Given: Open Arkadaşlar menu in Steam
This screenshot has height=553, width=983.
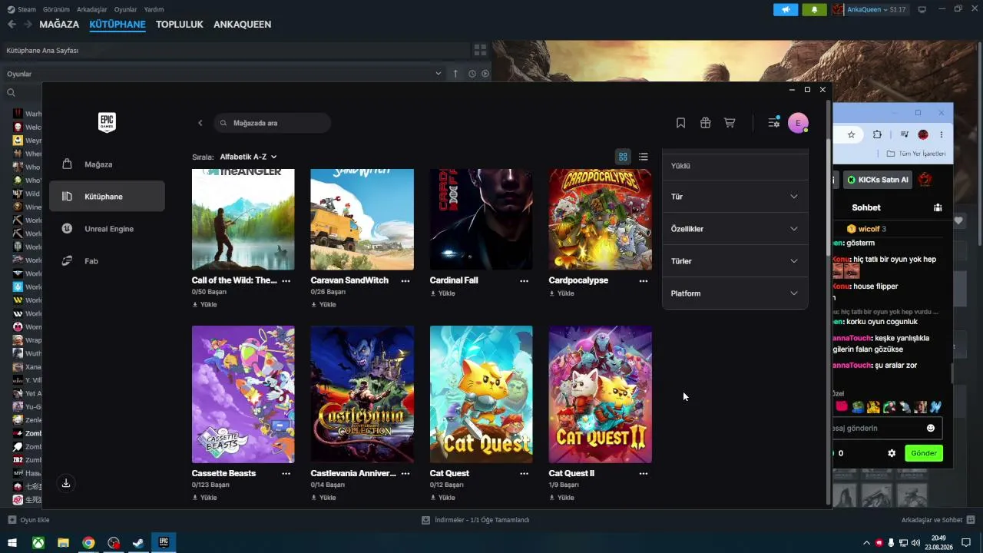Looking at the screenshot, I should coord(92,10).
